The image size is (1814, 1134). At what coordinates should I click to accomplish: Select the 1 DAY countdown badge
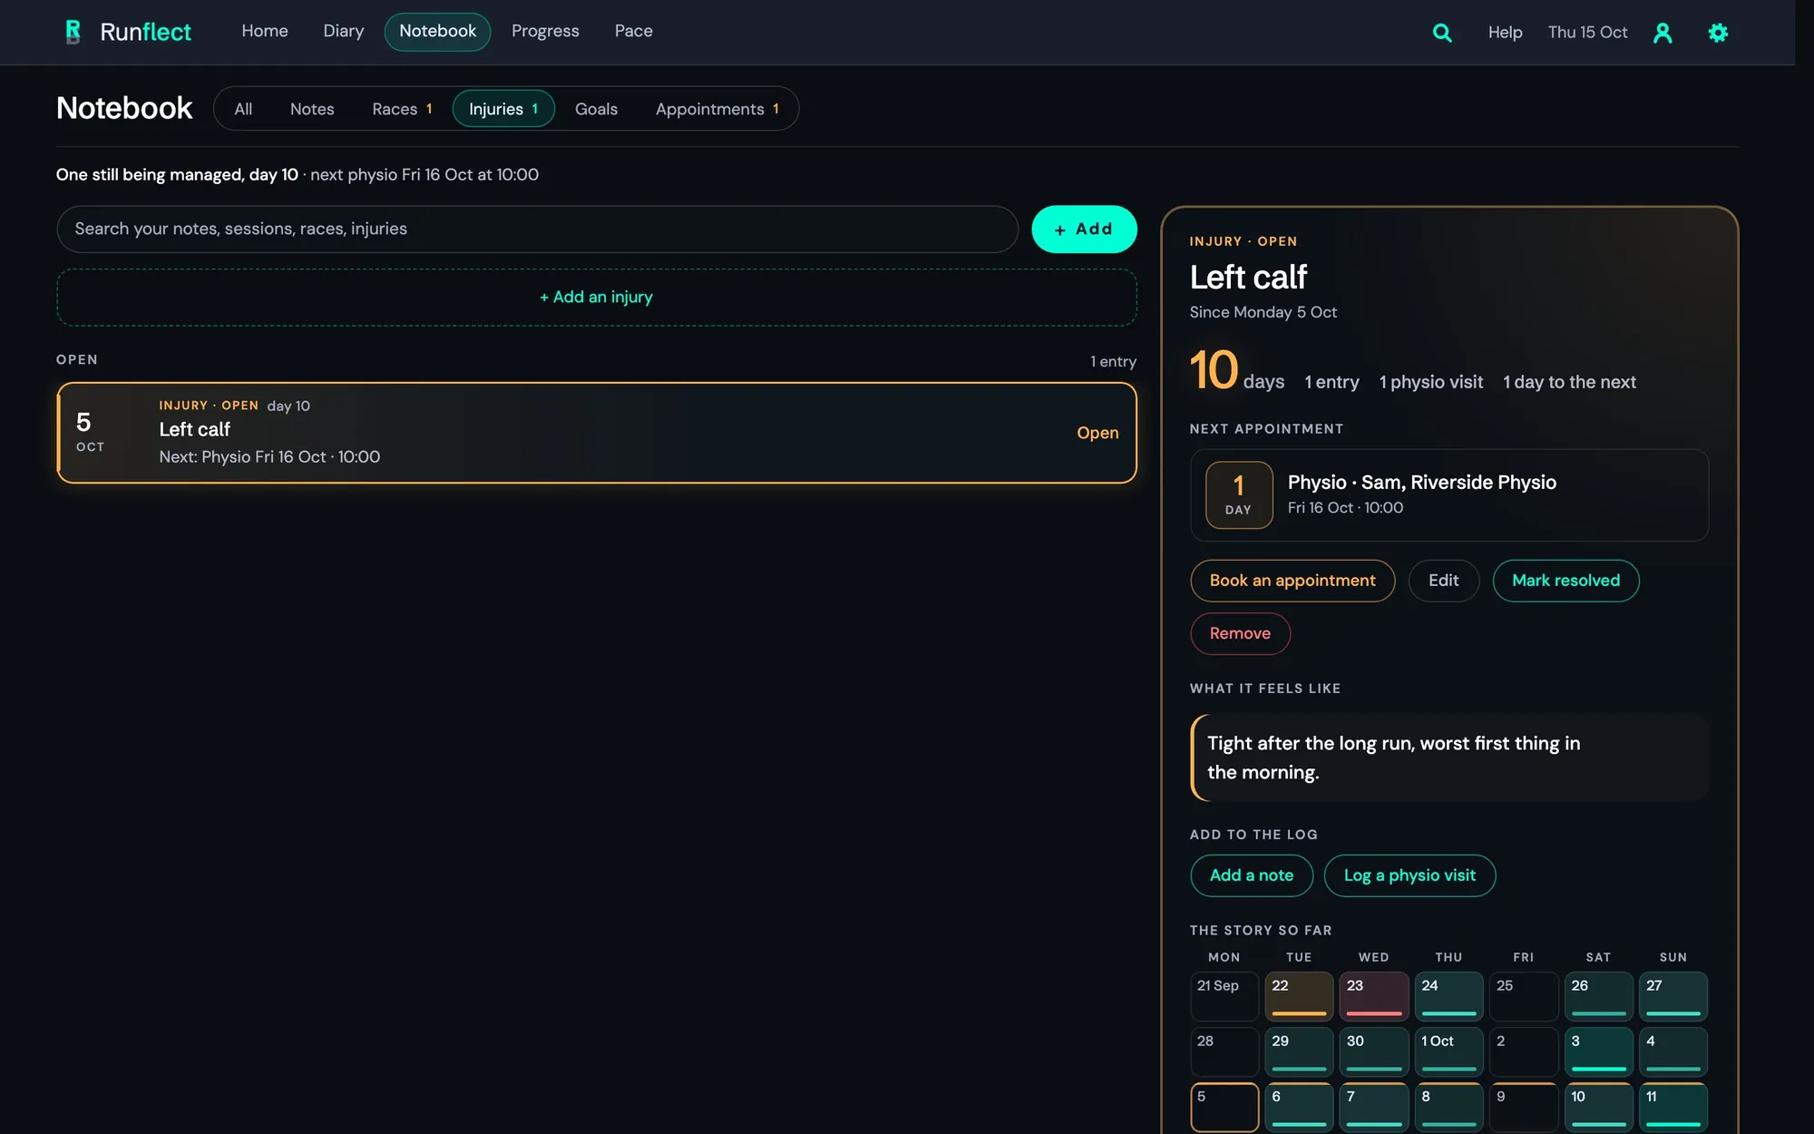click(1238, 494)
